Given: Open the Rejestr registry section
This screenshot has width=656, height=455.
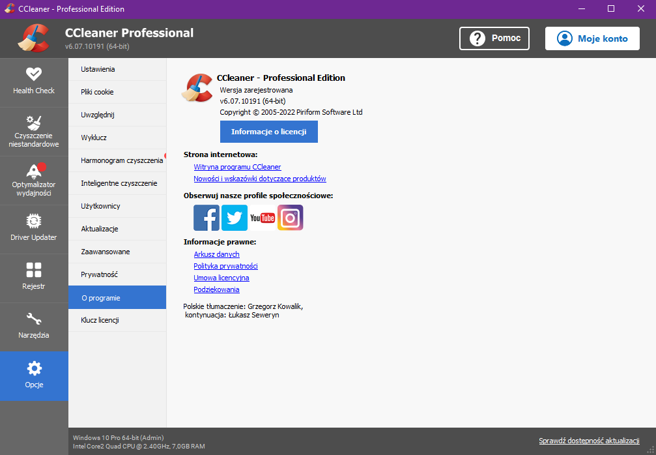Looking at the screenshot, I should 34,278.
